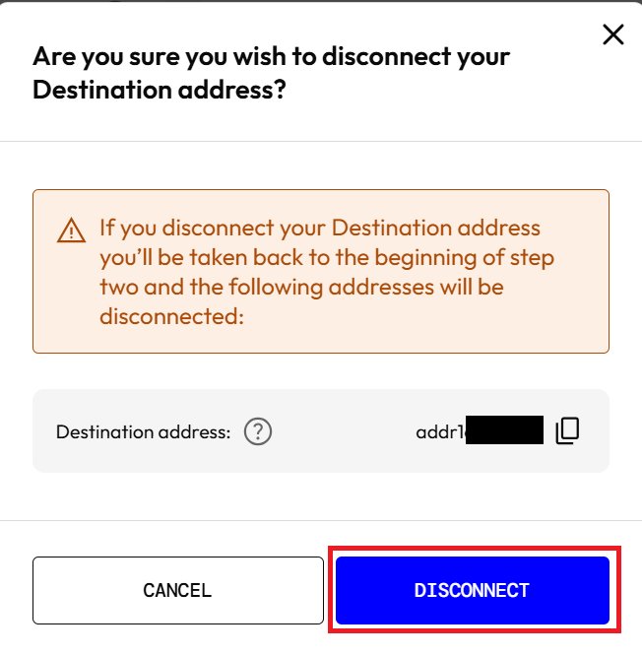Choose CANCEL to keep address connected

[x=178, y=590]
